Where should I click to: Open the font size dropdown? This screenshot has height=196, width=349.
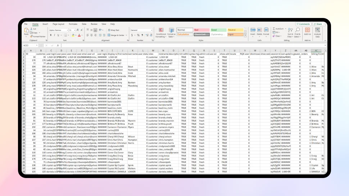point(74,30)
